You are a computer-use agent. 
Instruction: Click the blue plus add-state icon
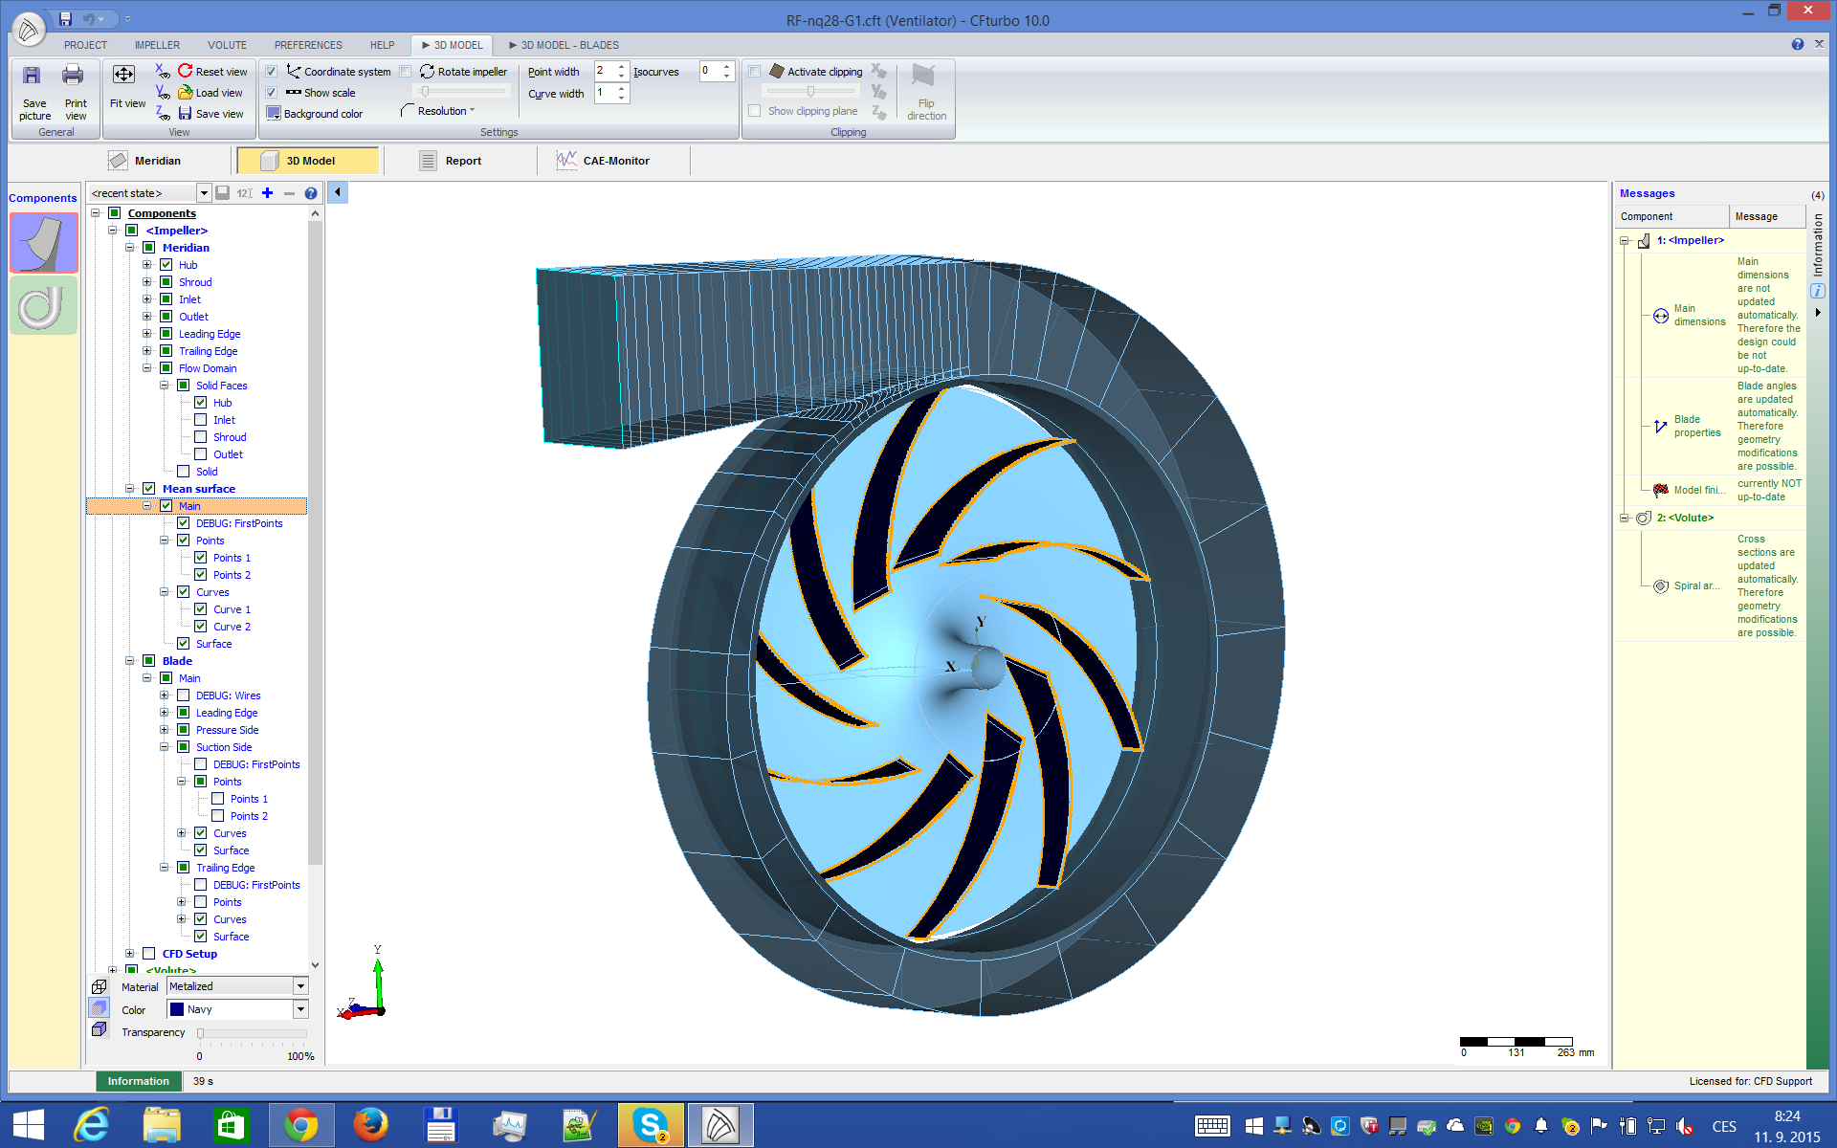point(268,193)
